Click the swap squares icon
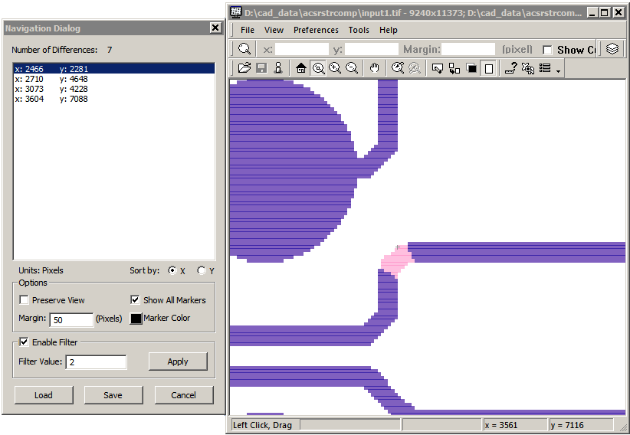 click(454, 68)
